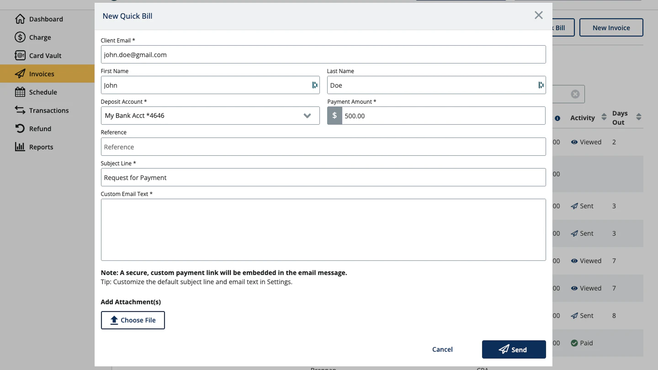Send the quick bill

pyautogui.click(x=514, y=349)
